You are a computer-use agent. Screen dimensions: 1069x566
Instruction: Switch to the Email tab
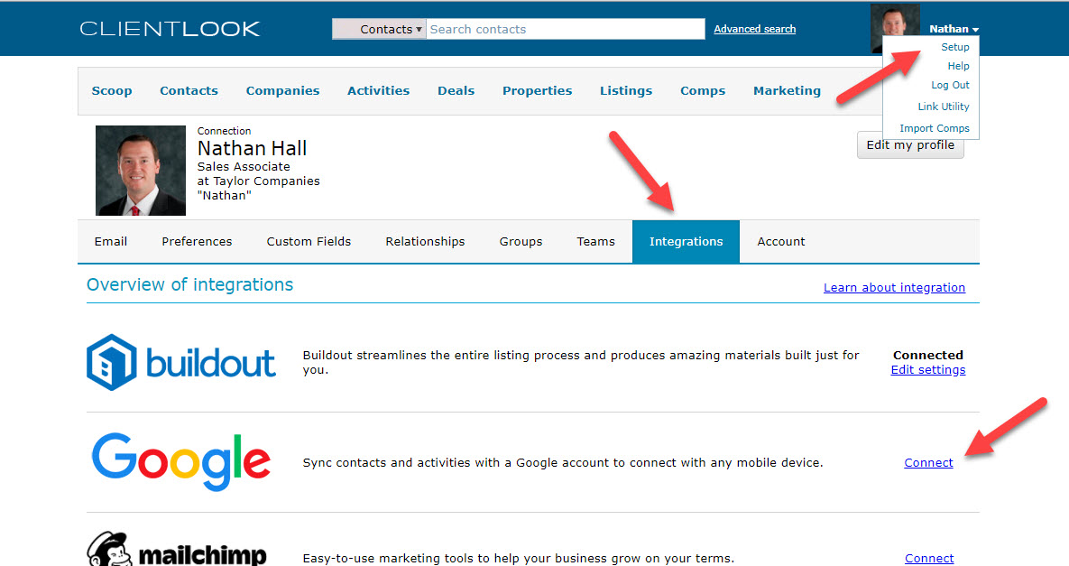pos(111,241)
